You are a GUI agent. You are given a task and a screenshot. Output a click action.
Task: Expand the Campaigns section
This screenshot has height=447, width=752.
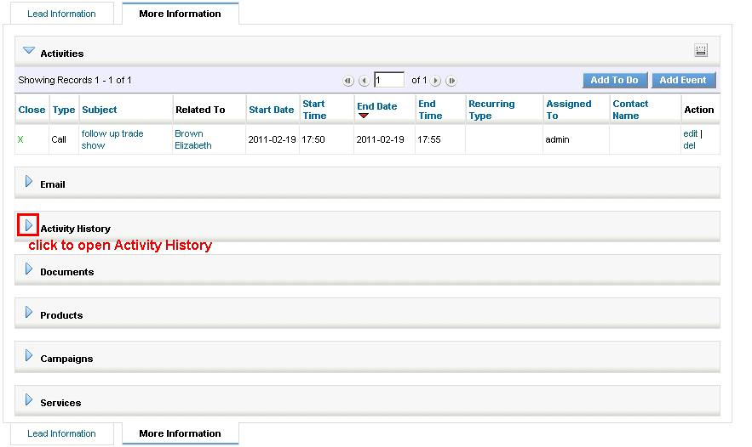click(x=29, y=355)
